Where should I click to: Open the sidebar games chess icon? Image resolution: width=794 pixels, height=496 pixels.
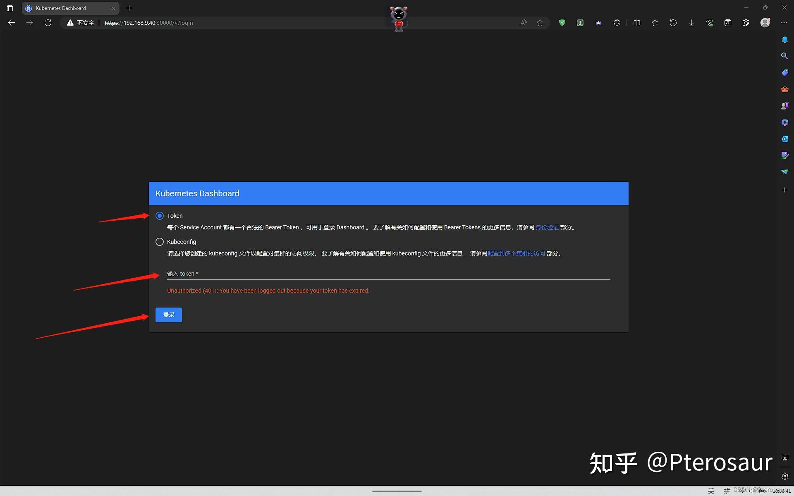(784, 106)
